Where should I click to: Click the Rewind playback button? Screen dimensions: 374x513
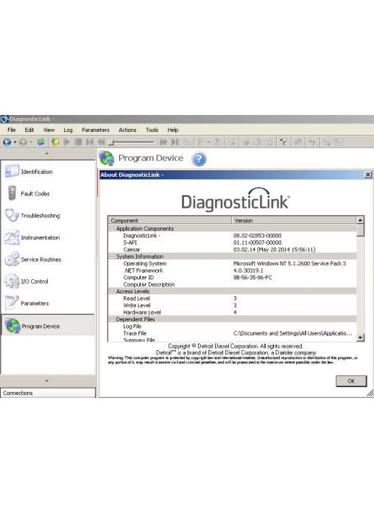pyautogui.click(x=101, y=142)
